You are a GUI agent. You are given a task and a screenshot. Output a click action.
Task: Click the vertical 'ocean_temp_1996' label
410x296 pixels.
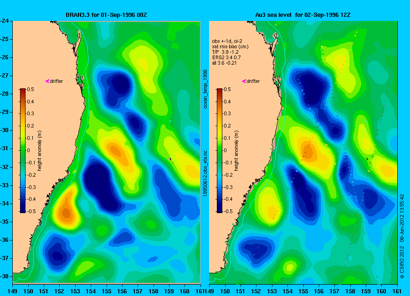pyautogui.click(x=205, y=89)
